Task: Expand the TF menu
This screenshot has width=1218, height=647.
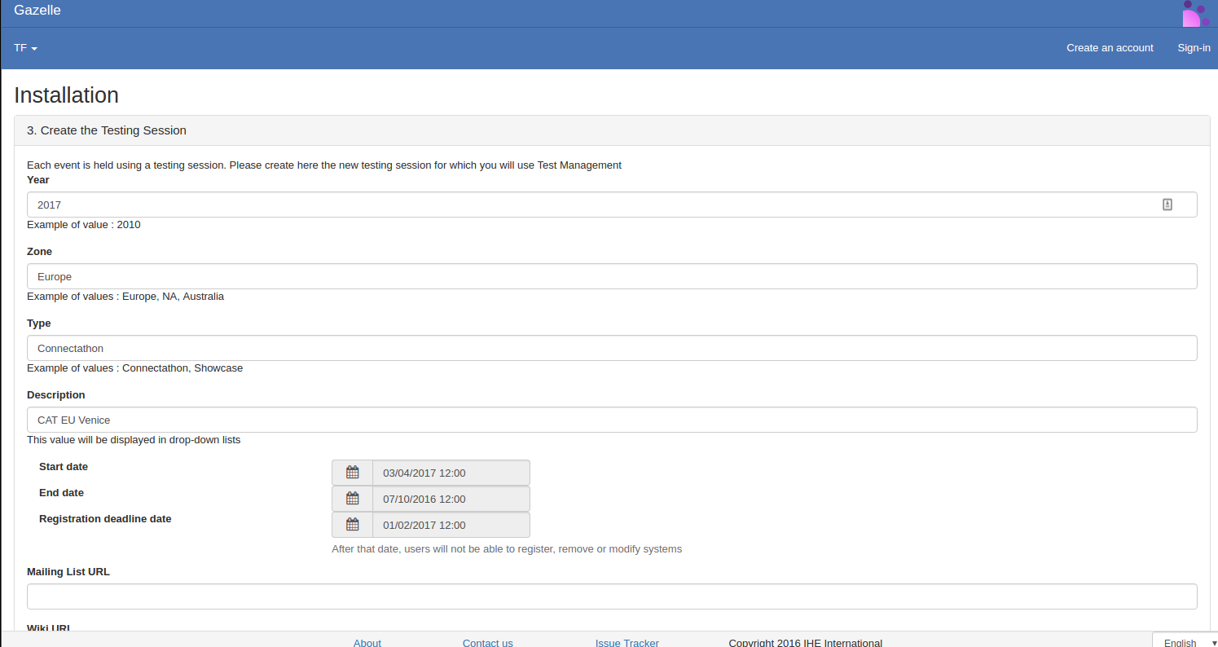Action: pyautogui.click(x=26, y=48)
